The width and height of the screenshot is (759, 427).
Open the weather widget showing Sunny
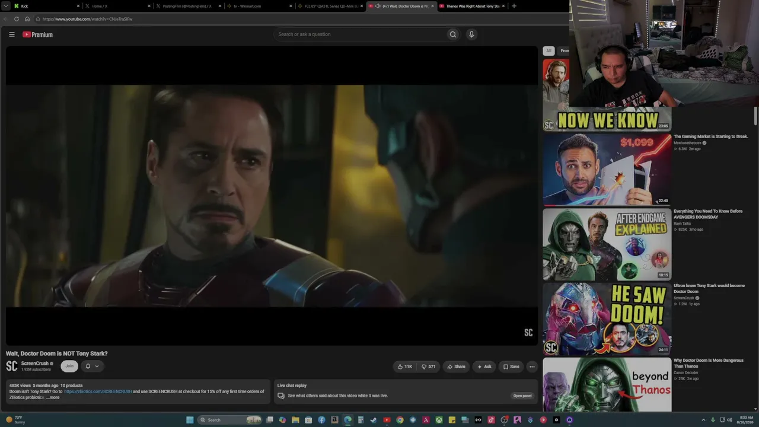pyautogui.click(x=16, y=420)
